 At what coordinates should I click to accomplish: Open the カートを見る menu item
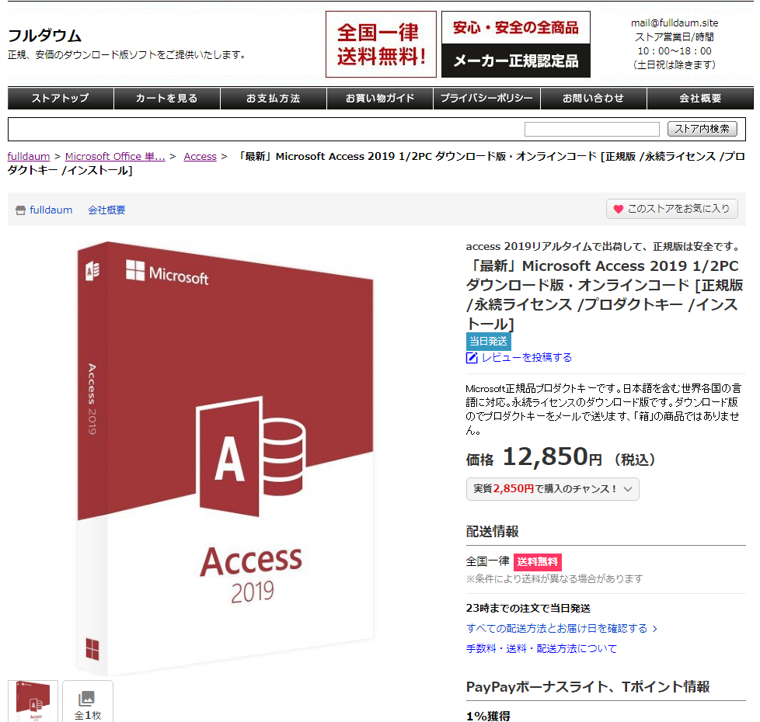(167, 99)
